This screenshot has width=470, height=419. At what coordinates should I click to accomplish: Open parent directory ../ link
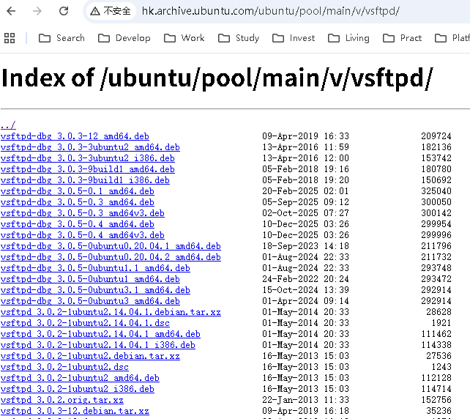pyautogui.click(x=8, y=125)
